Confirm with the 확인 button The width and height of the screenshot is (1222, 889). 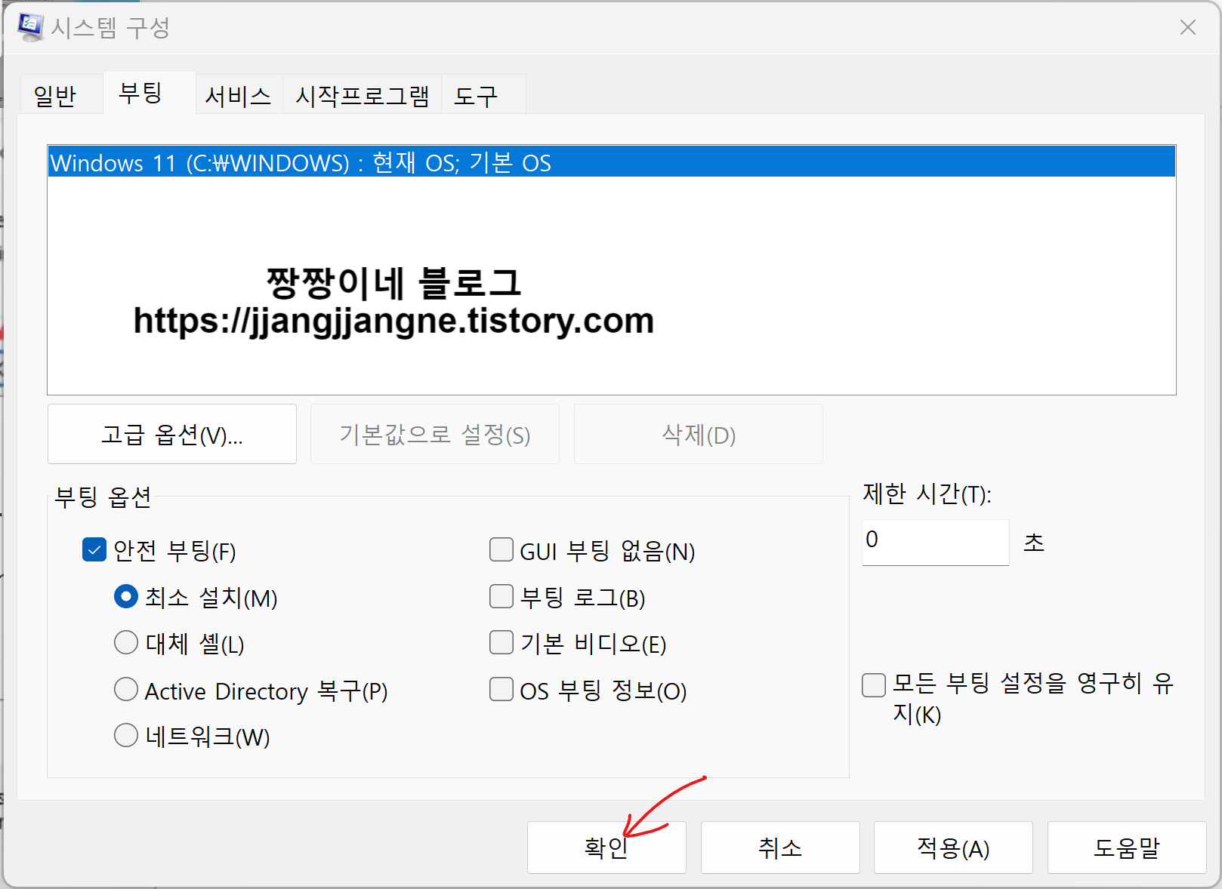coord(606,847)
